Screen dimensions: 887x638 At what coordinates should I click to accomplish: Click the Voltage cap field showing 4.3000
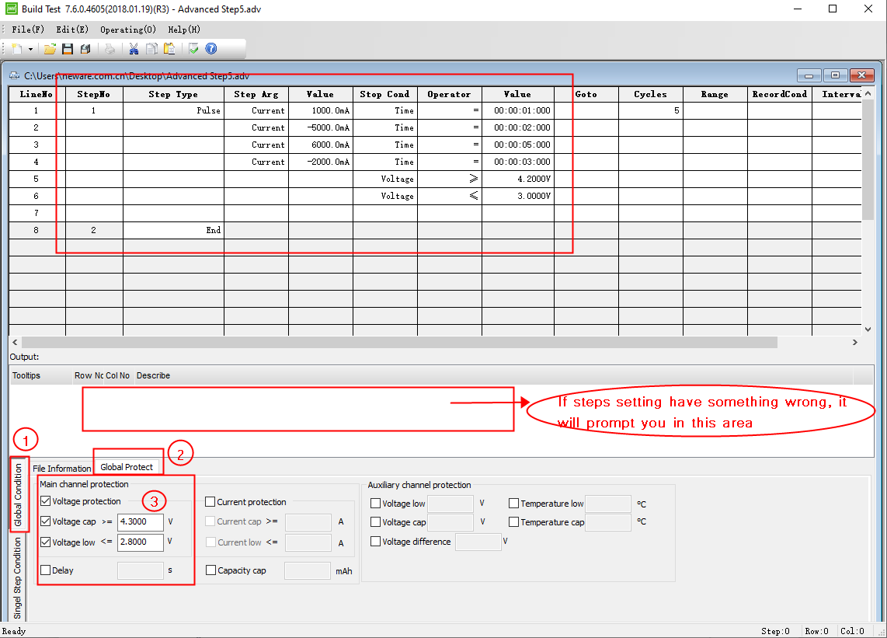pyautogui.click(x=141, y=522)
